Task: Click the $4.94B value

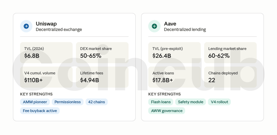Action: pyautogui.click(x=90, y=80)
